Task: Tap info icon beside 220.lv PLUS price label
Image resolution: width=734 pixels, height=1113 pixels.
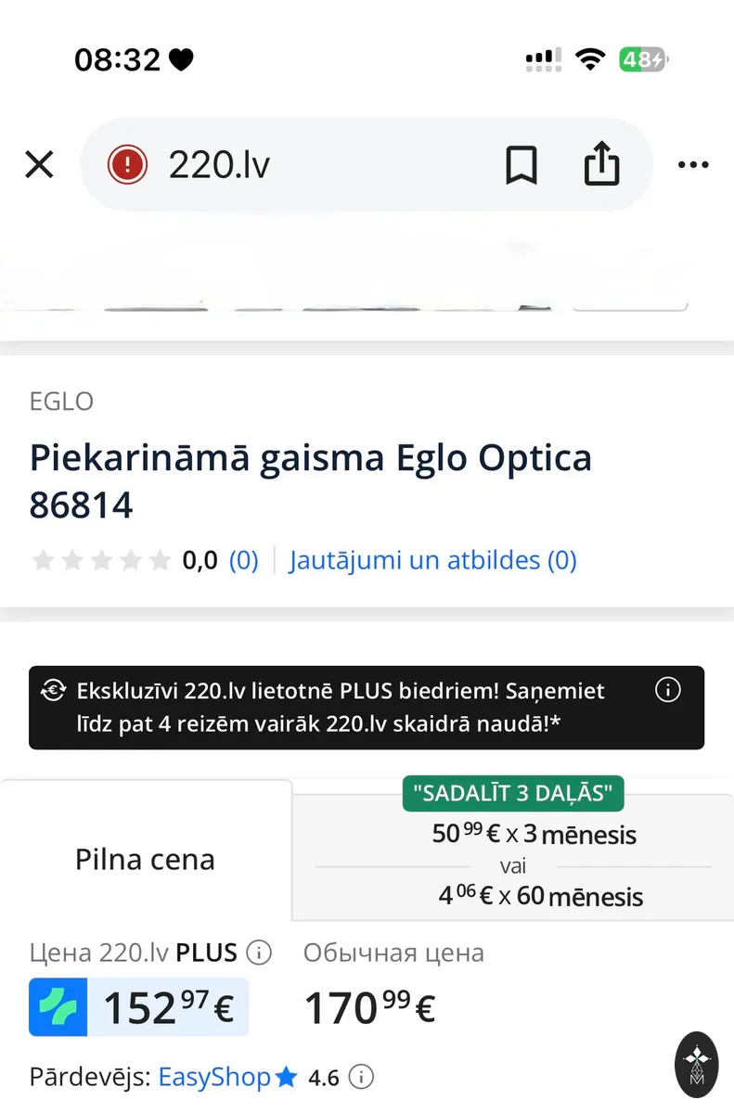Action: (260, 953)
